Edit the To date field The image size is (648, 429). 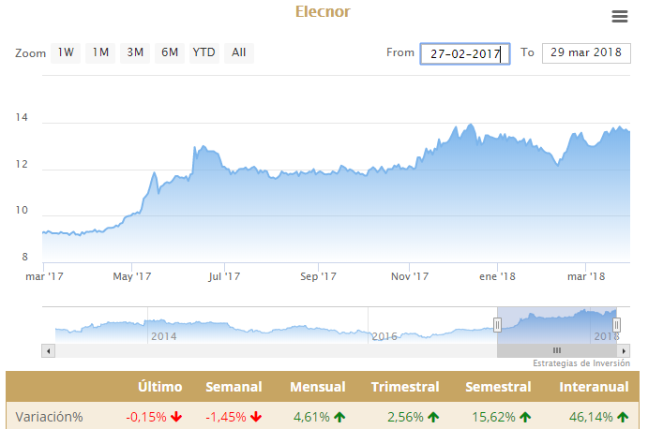click(x=586, y=53)
